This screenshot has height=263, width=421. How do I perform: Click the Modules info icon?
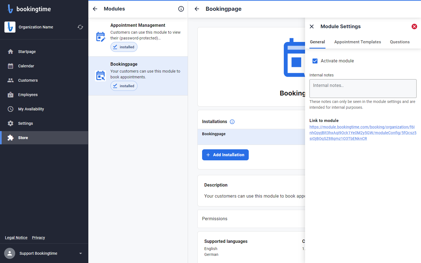click(181, 9)
